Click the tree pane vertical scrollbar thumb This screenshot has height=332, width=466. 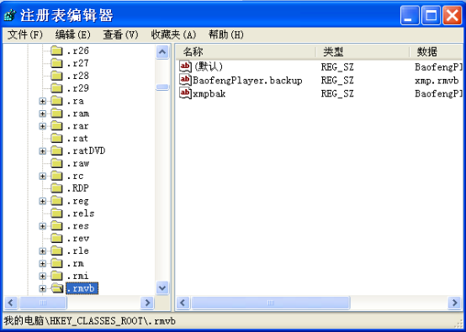pyautogui.click(x=162, y=87)
